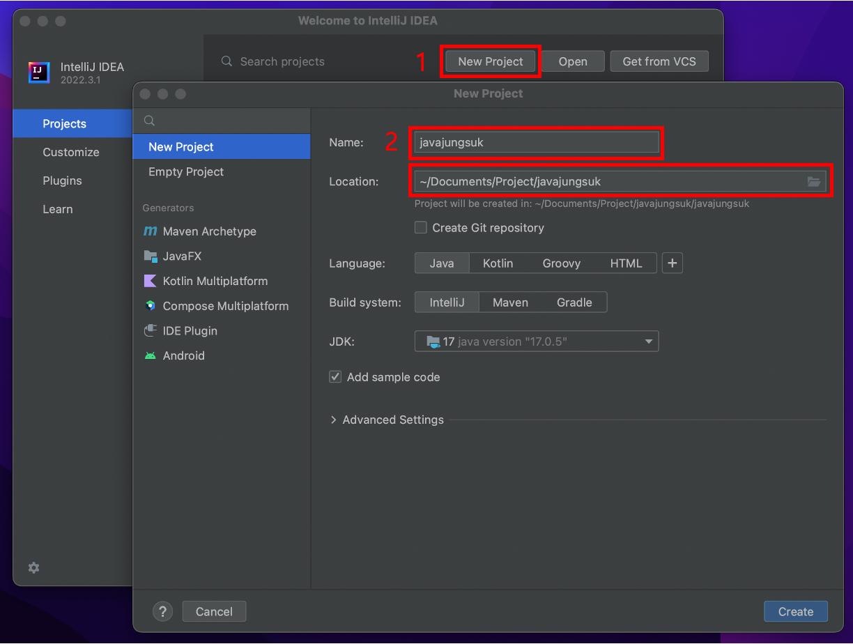This screenshot has width=853, height=644.
Task: Select New Project in dialog sidebar
Action: 222,146
